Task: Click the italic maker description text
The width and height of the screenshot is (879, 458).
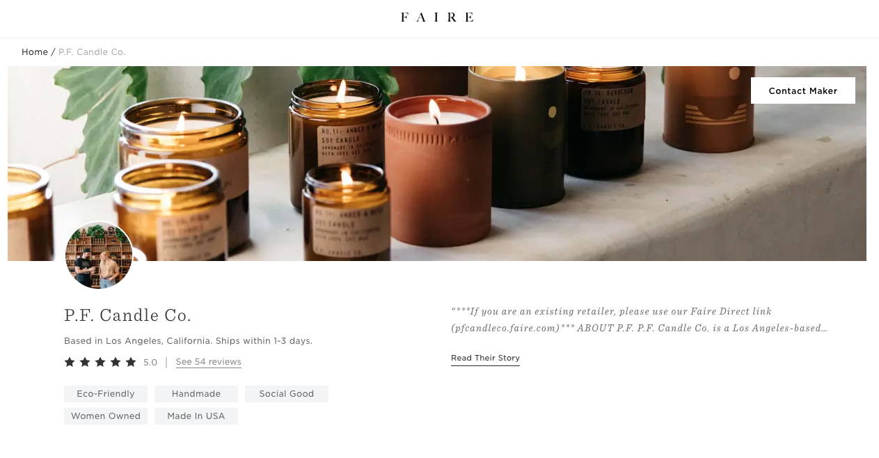Action: pos(639,319)
